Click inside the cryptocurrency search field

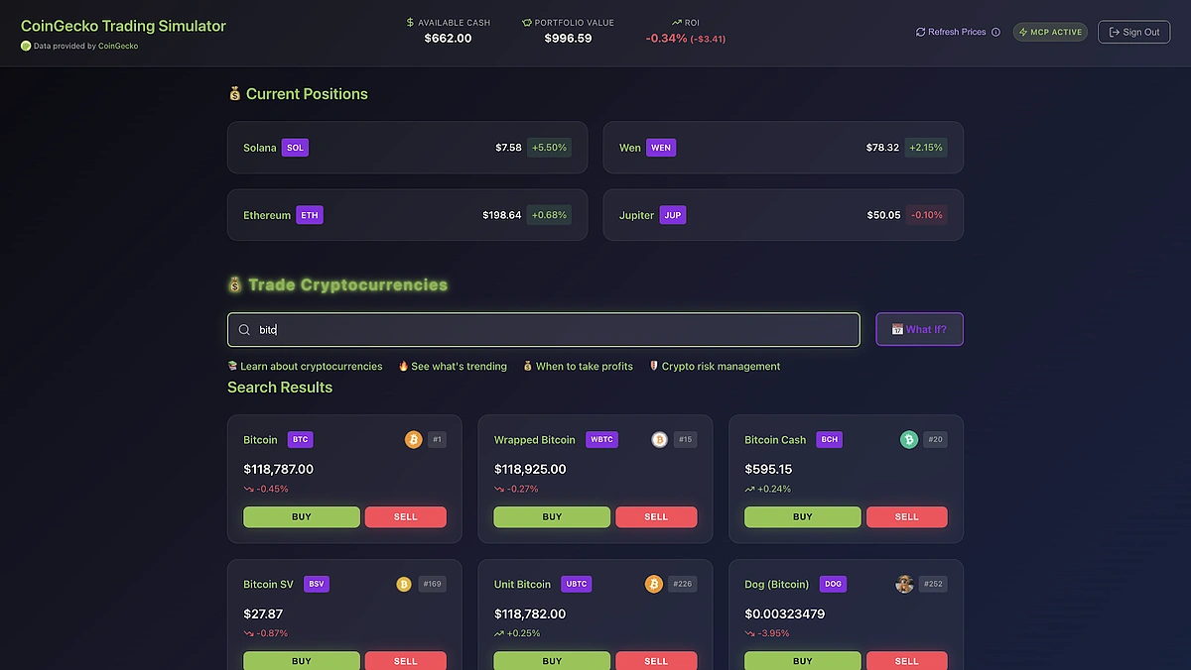[x=546, y=329]
